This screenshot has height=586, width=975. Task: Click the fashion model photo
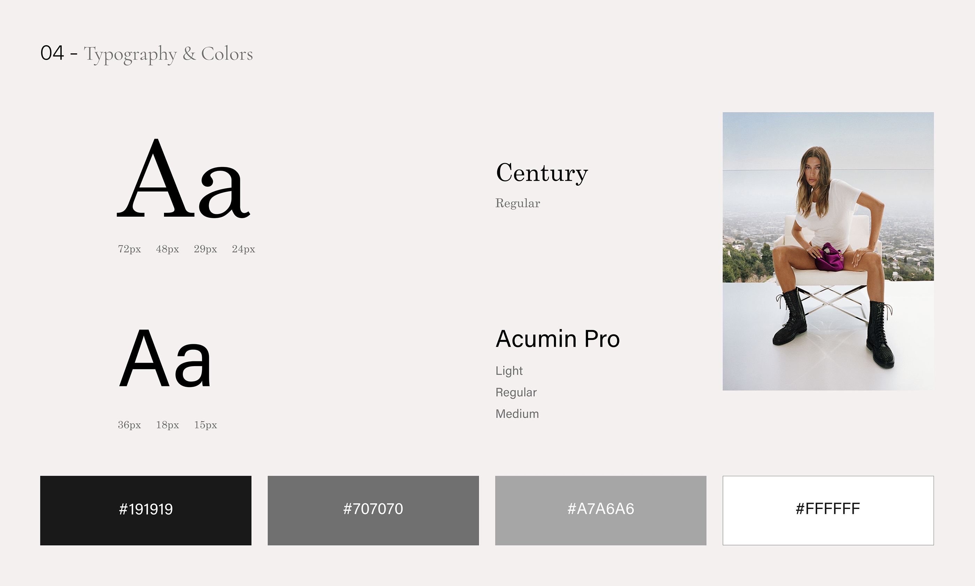pos(828,251)
